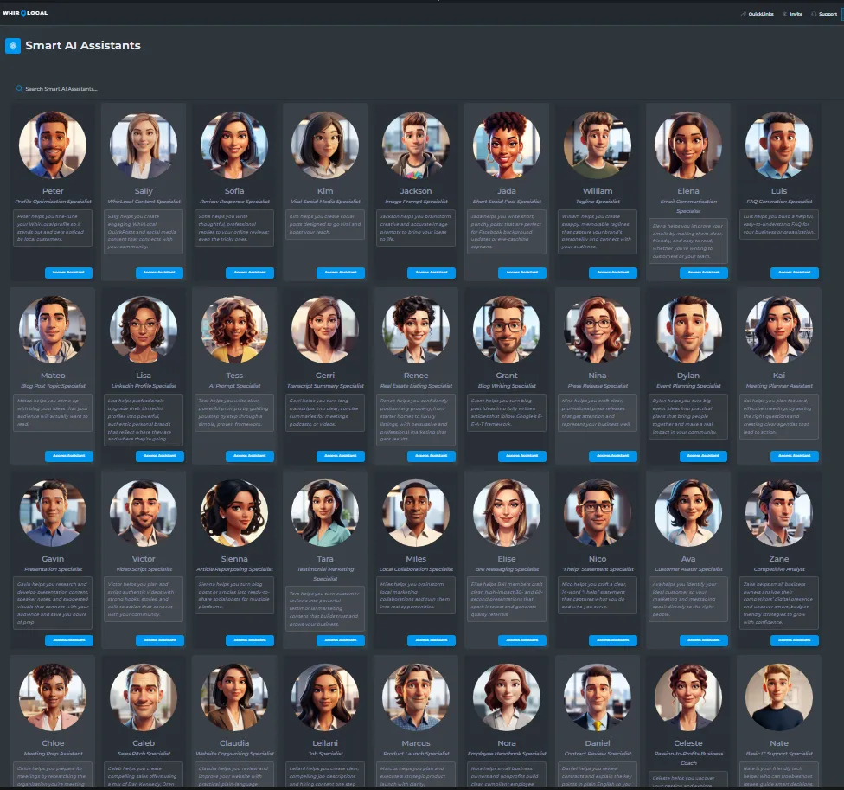Click Access Assistant on Elise's card
Image resolution: width=844 pixels, height=790 pixels.
(x=522, y=641)
